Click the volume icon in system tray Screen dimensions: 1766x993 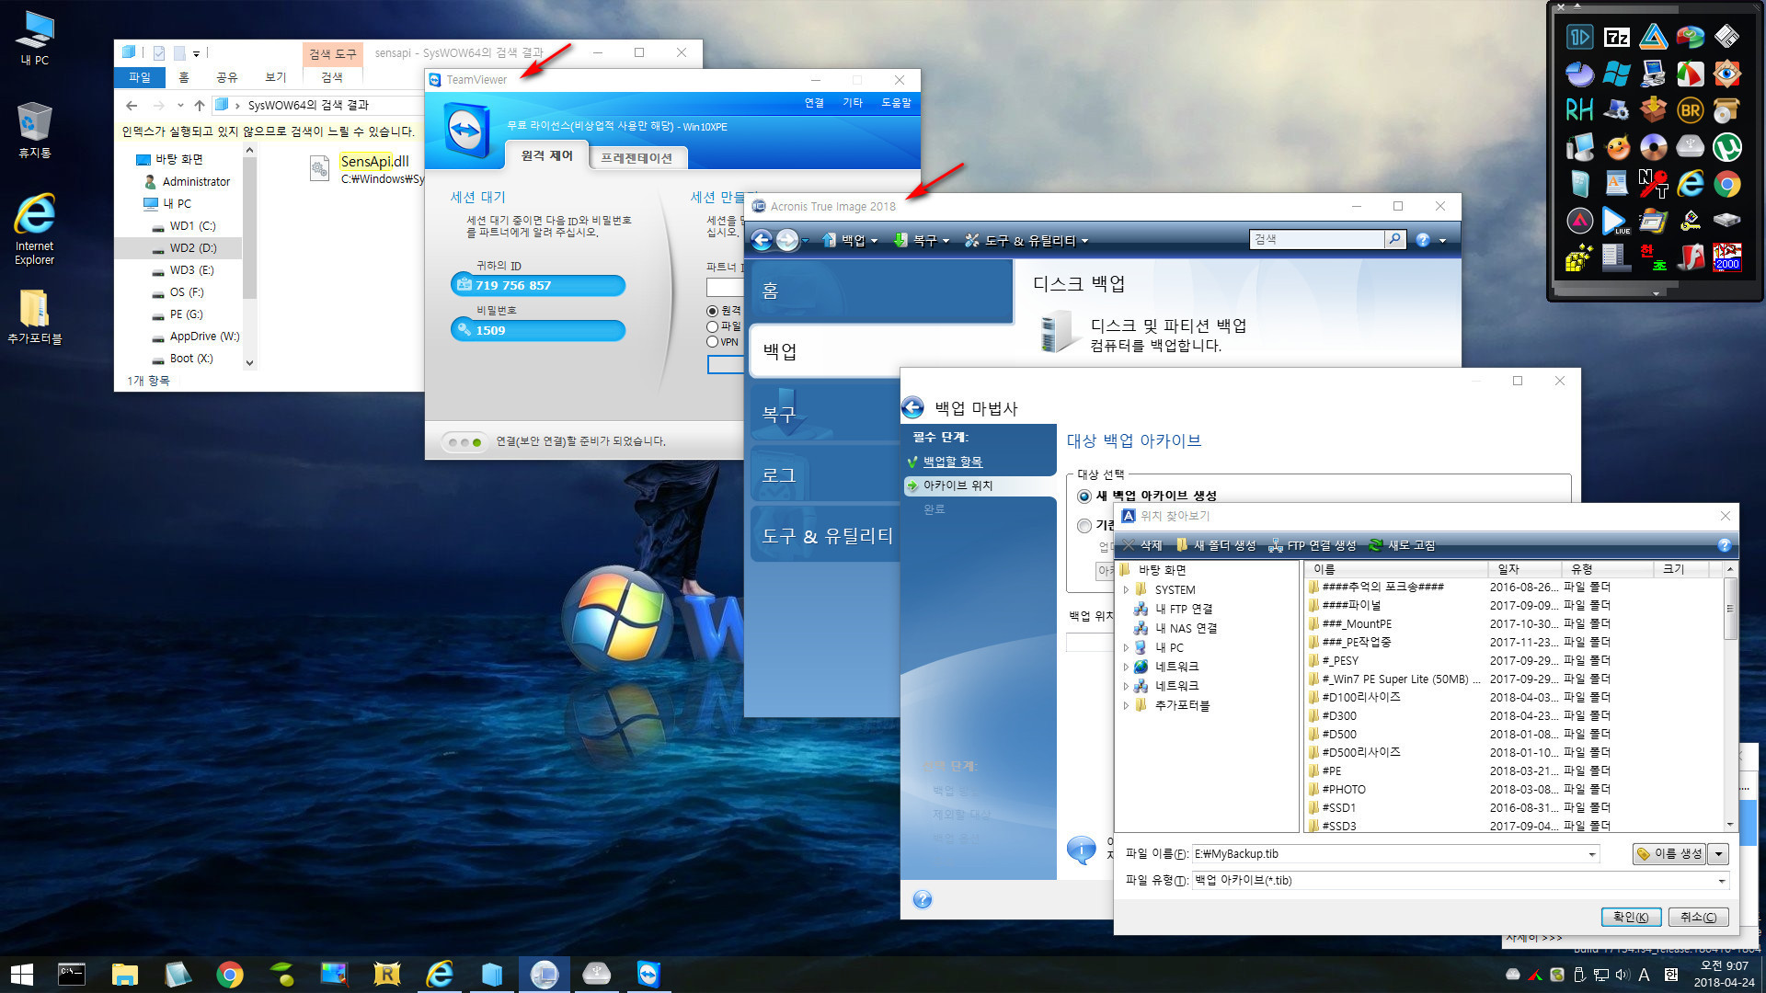pos(1623,975)
